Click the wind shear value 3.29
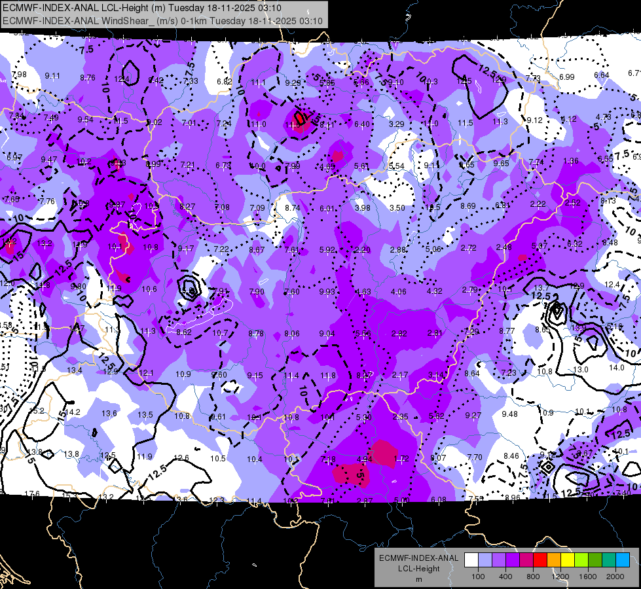This screenshot has width=641, height=589. (x=397, y=124)
